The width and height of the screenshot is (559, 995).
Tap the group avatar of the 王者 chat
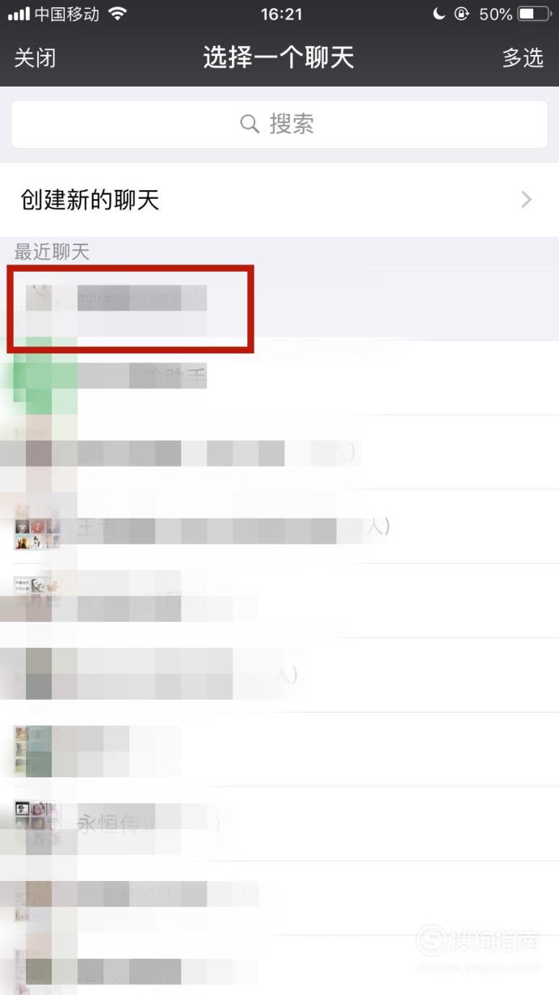point(37,527)
